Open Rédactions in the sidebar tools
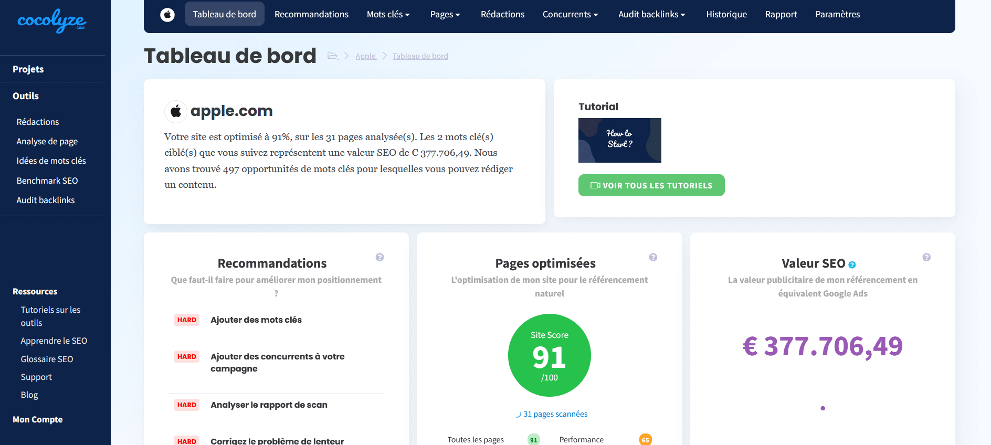Screen dimensions: 991x445 (38, 122)
